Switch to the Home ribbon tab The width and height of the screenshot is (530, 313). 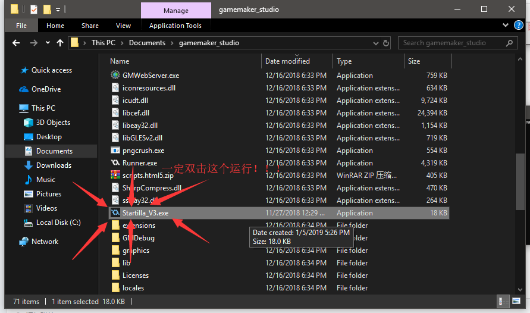tap(55, 26)
